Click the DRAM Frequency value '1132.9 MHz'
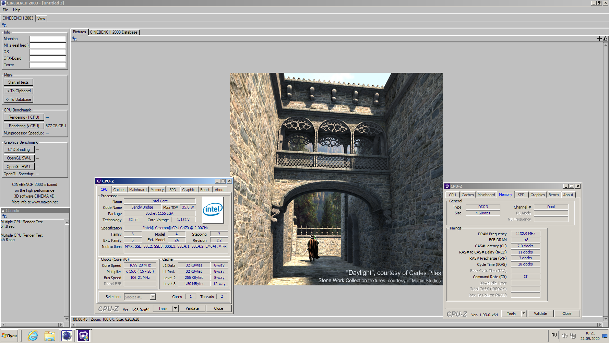 tap(526, 234)
